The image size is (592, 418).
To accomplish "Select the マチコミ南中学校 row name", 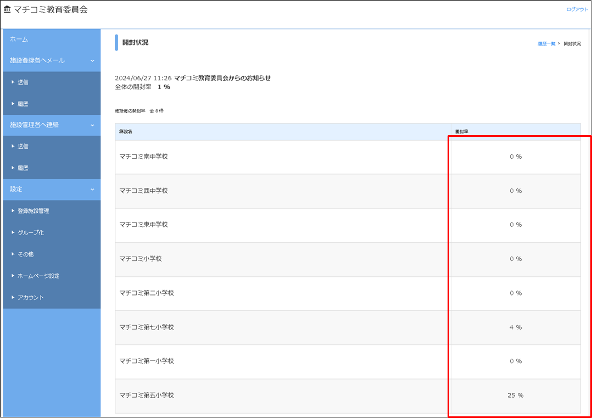I will 143,157.
